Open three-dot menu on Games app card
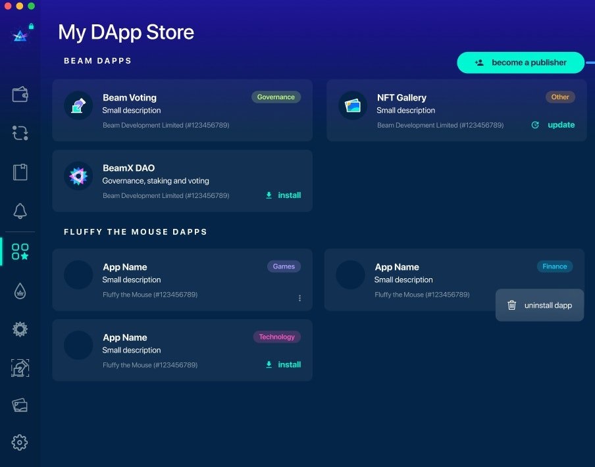 pyautogui.click(x=299, y=298)
